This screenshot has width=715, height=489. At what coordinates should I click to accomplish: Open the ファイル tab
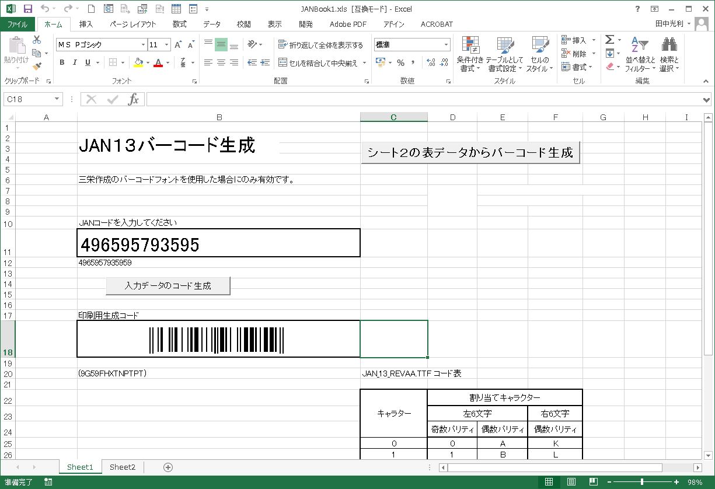point(18,24)
